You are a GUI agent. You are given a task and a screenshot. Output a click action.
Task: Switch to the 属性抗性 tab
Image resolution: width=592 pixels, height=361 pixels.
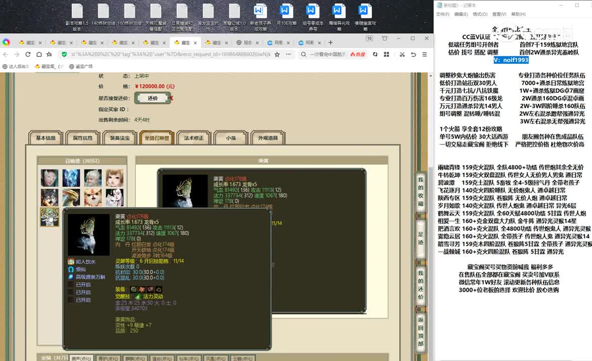click(x=83, y=138)
